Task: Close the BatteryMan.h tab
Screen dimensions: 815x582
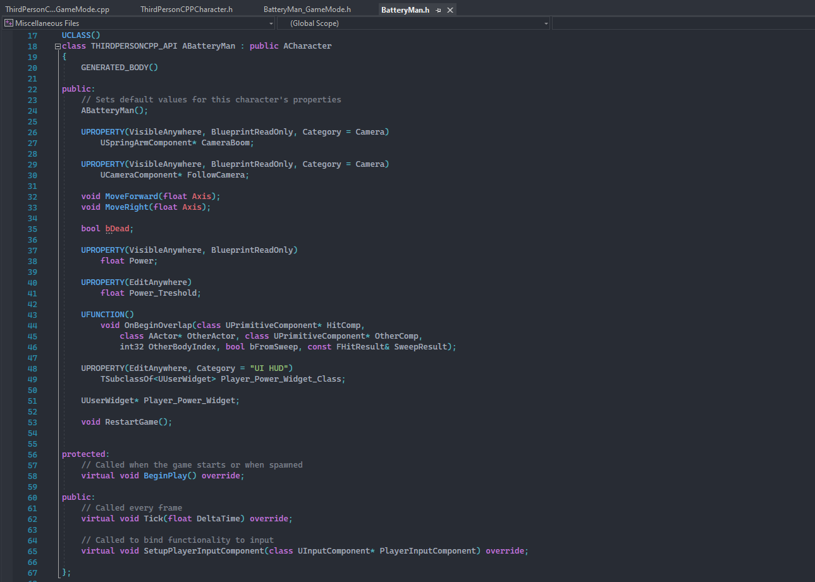Action: (x=450, y=10)
